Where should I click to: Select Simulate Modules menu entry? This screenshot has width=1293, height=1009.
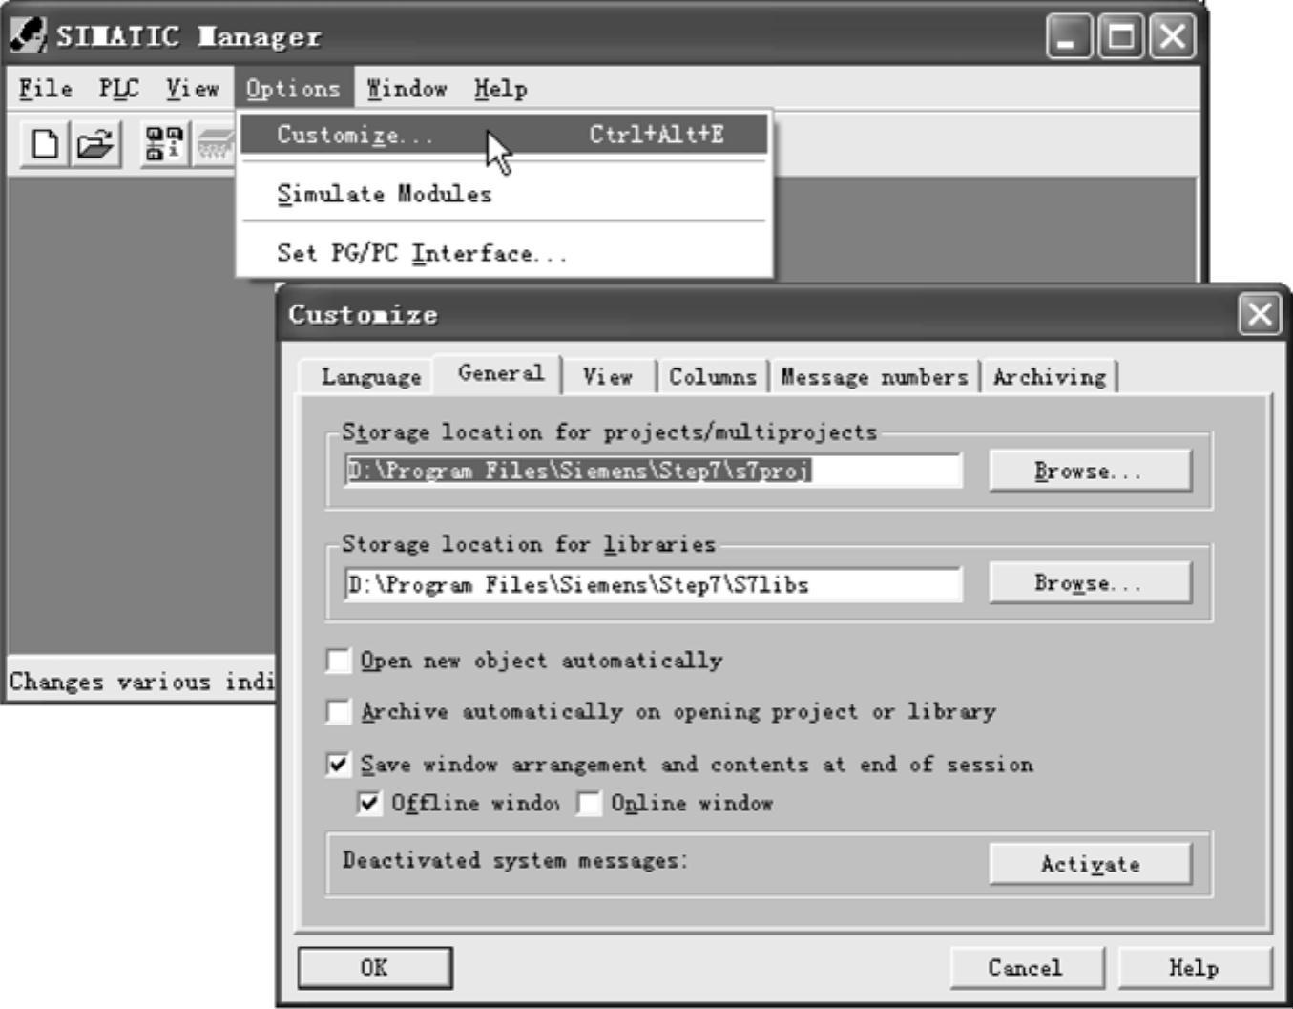point(503,194)
